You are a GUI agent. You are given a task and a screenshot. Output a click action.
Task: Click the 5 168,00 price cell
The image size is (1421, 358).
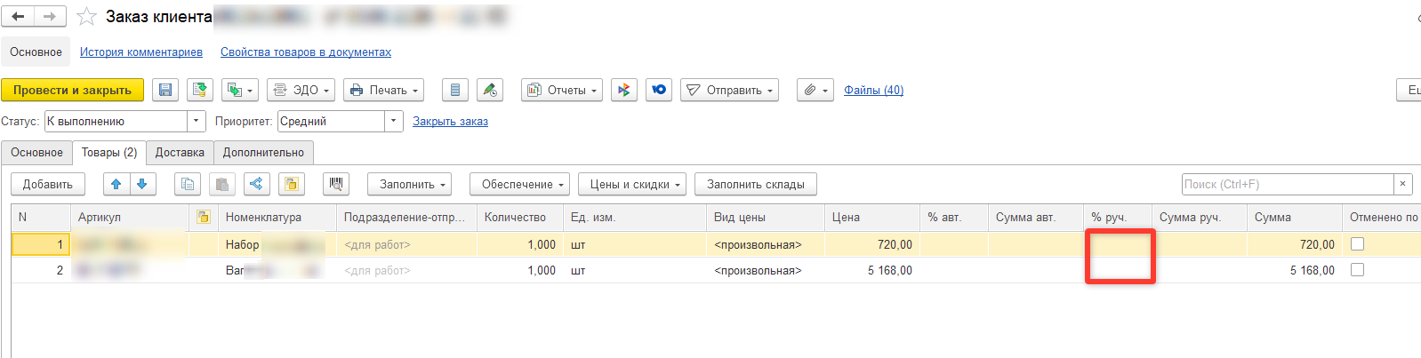pyautogui.click(x=871, y=270)
